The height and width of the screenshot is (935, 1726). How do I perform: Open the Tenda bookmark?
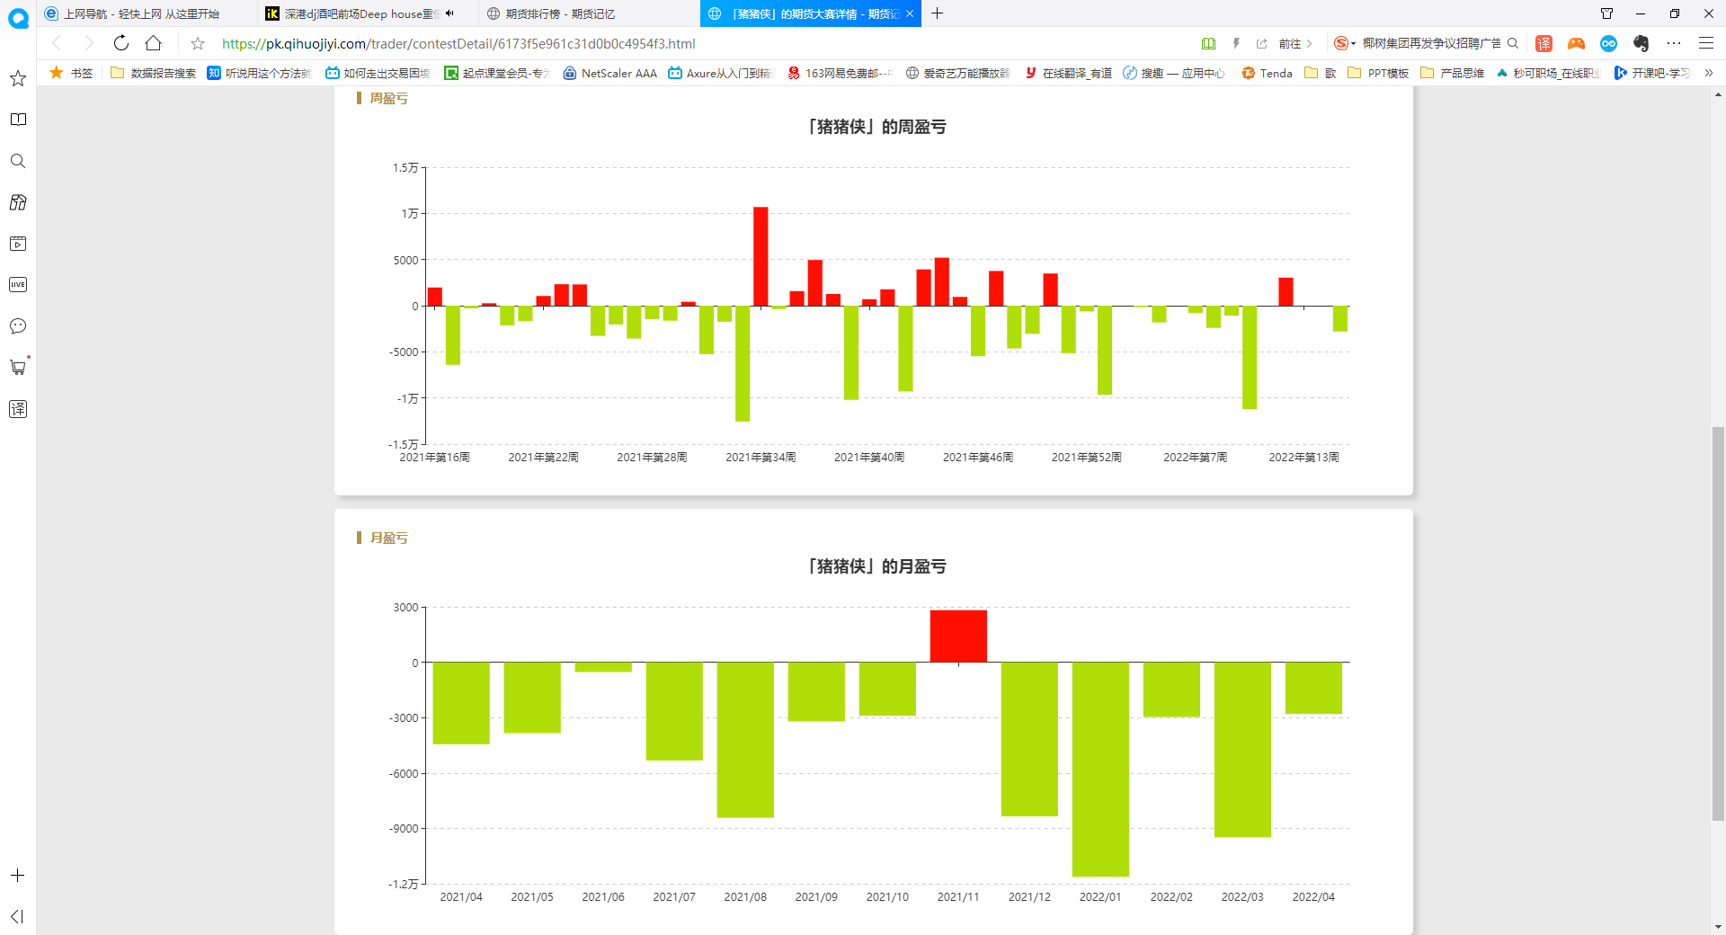1267,73
